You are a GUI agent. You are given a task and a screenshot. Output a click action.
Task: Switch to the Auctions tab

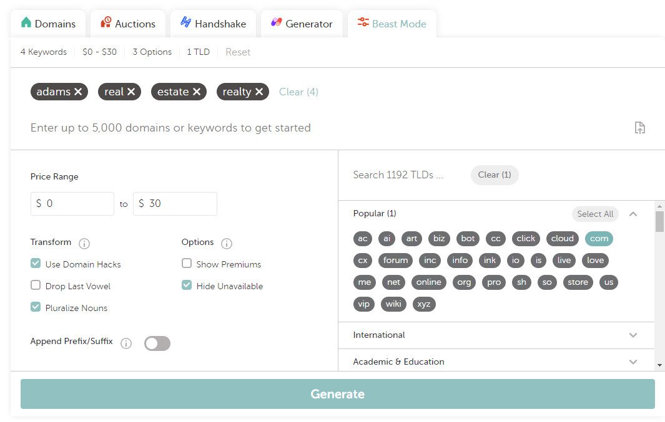coord(128,23)
